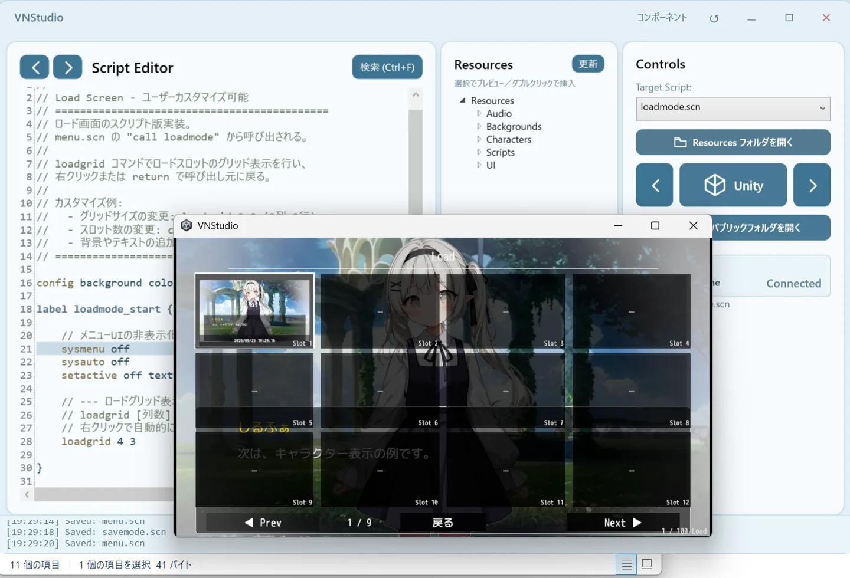Click パブリックフォルダを開く button
Screen dimensions: 850x578
click(x=770, y=228)
